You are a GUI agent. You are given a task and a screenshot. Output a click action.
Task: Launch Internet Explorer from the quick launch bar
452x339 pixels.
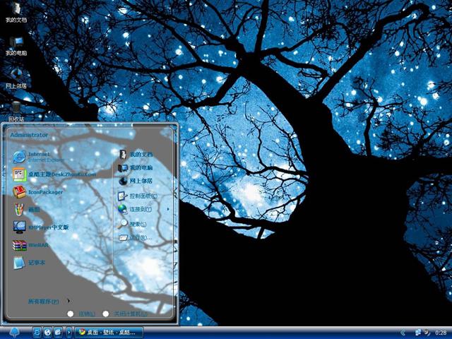(37, 333)
